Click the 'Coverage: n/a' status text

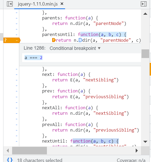(x=131, y=160)
